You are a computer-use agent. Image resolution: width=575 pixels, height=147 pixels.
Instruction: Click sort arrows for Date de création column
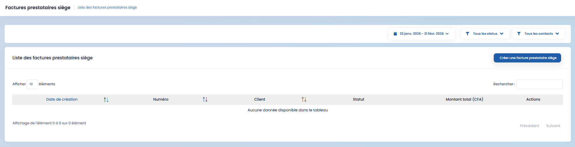coord(106,100)
